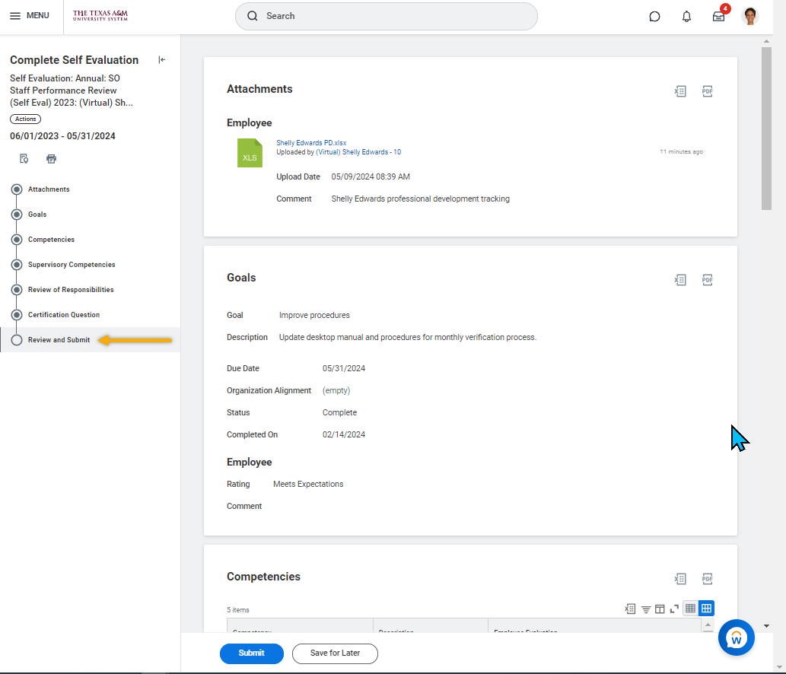Export Attachments section to Excel

680,91
